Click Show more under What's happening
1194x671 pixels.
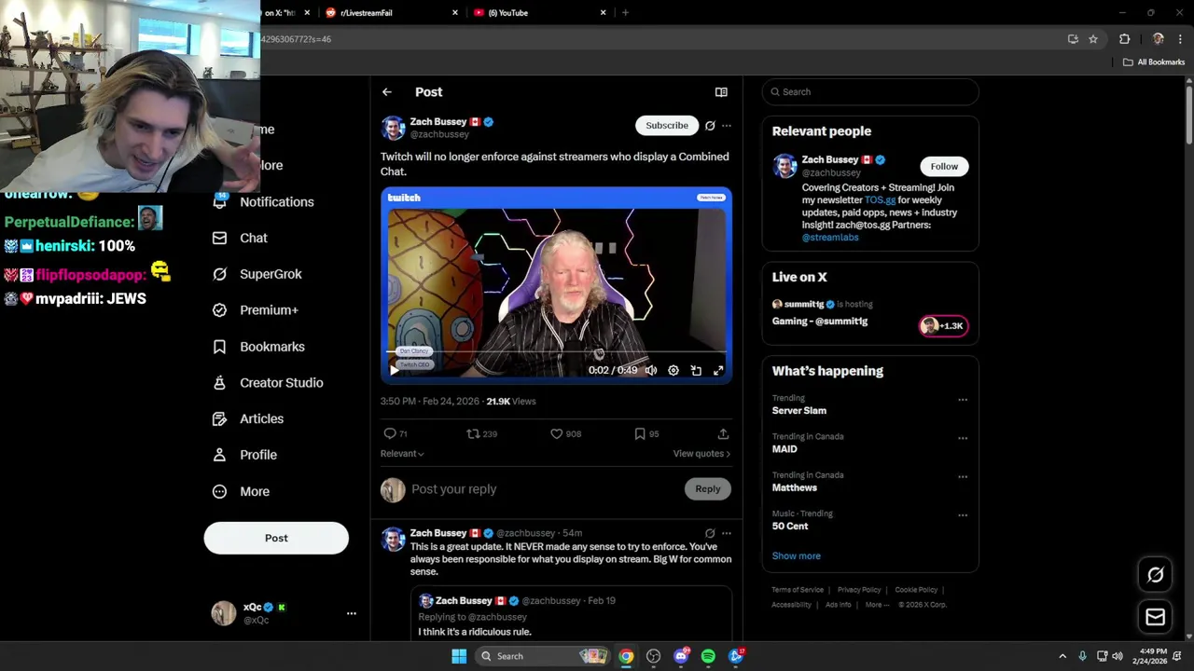(796, 556)
